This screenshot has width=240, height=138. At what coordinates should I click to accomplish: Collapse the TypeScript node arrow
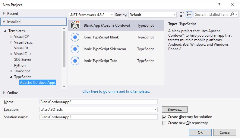point(11,77)
